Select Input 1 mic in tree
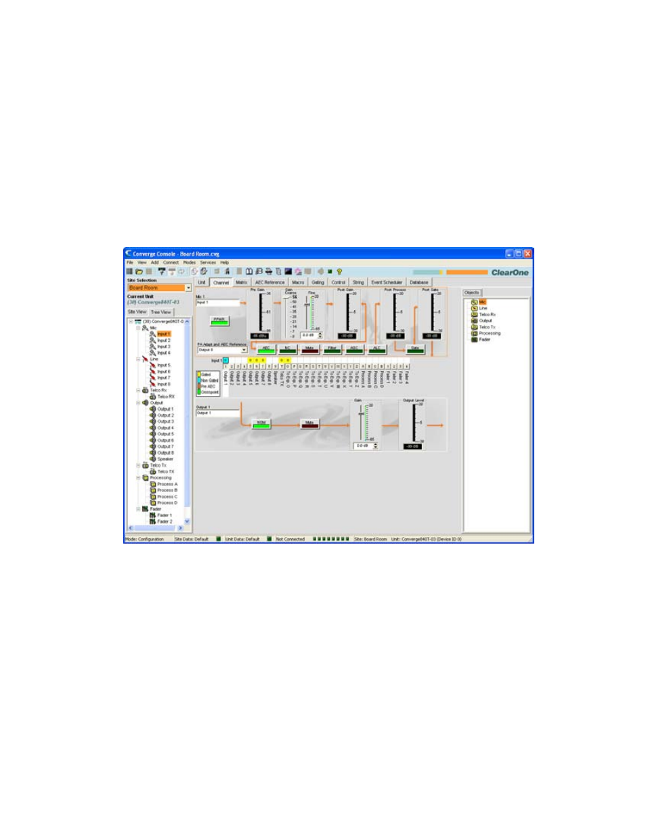Image resolution: width=646 pixels, height=836 pixels. point(164,334)
